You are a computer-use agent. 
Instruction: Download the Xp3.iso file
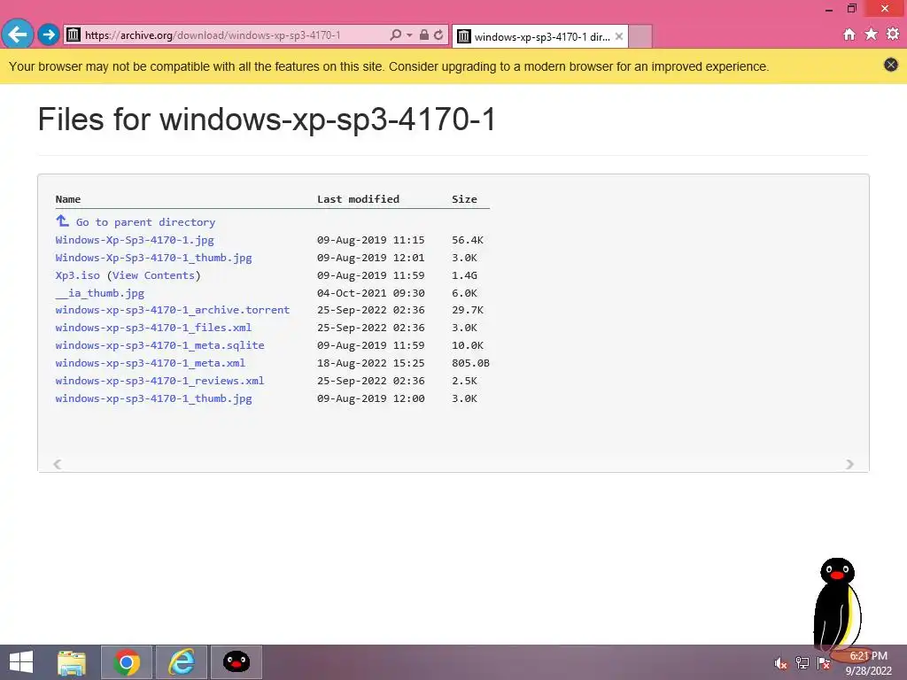(78, 275)
